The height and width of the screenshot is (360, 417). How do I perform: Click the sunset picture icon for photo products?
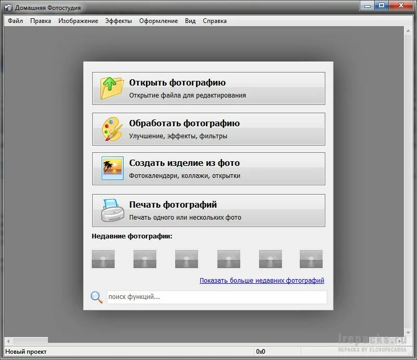pos(113,169)
